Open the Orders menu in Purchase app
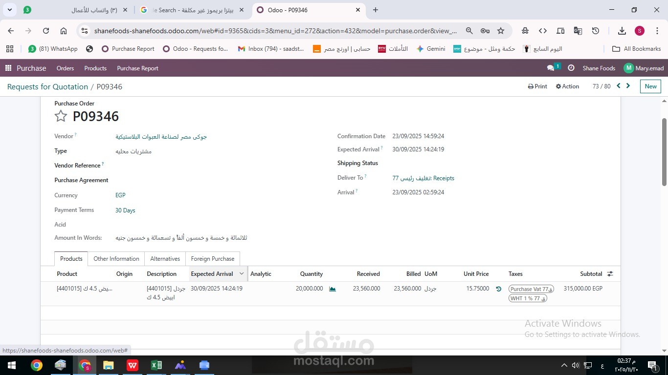Screen dimensions: 668x375 (x=65, y=68)
